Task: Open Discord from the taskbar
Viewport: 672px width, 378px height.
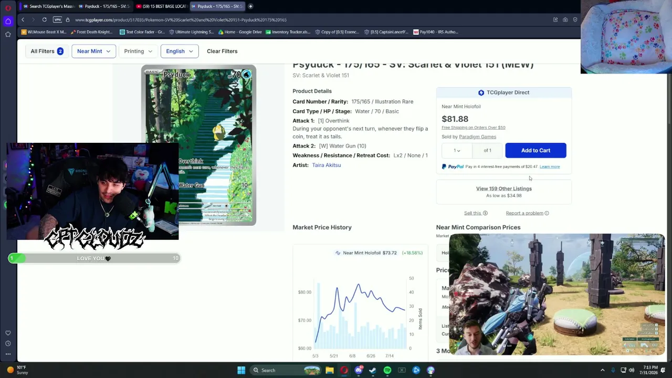Action: click(x=359, y=371)
